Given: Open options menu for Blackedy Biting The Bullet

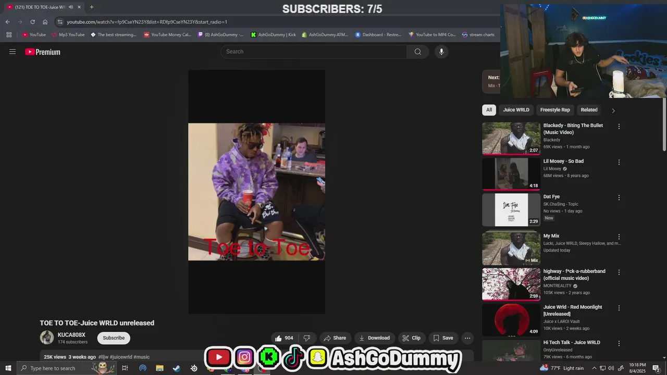Looking at the screenshot, I should click(619, 127).
